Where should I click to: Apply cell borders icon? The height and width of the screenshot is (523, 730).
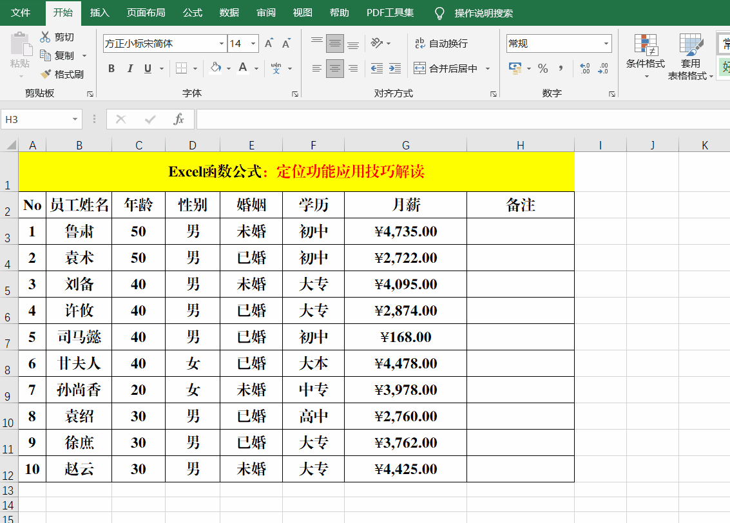point(181,68)
